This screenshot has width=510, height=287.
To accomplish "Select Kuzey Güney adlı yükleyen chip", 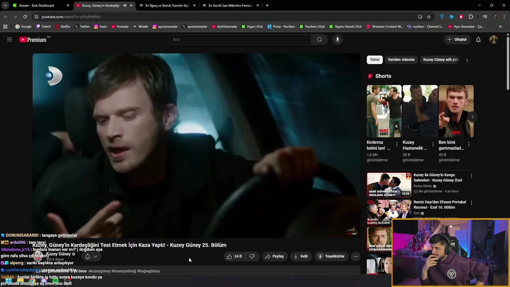I will pos(441,60).
